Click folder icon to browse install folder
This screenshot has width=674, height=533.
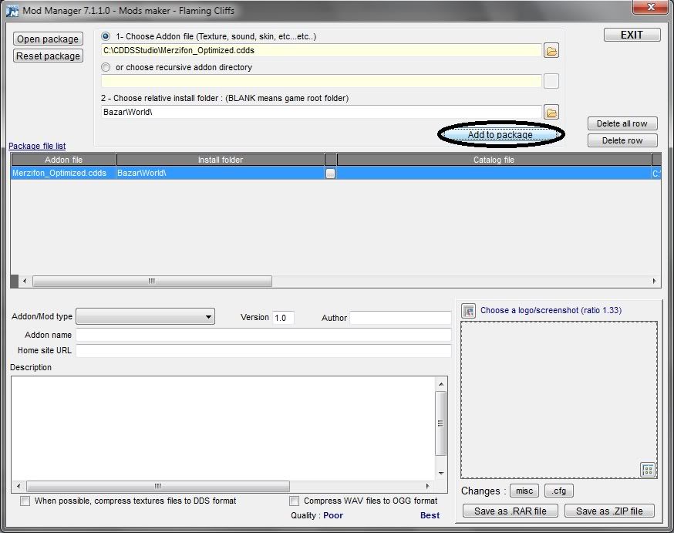tap(551, 112)
